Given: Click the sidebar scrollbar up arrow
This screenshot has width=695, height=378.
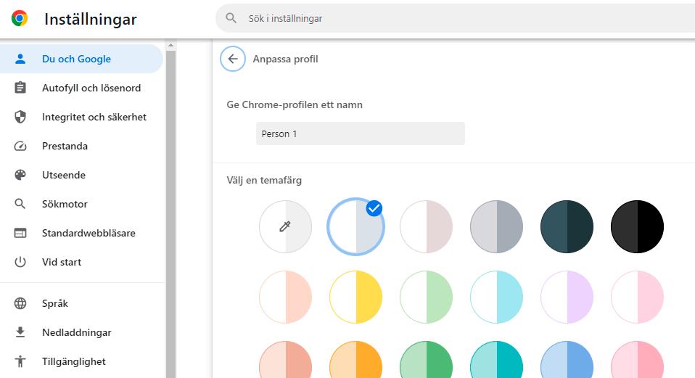Looking at the screenshot, I should click(171, 46).
